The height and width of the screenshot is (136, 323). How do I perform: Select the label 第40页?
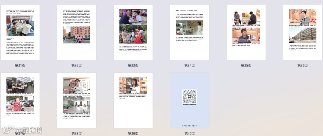pos(190,134)
